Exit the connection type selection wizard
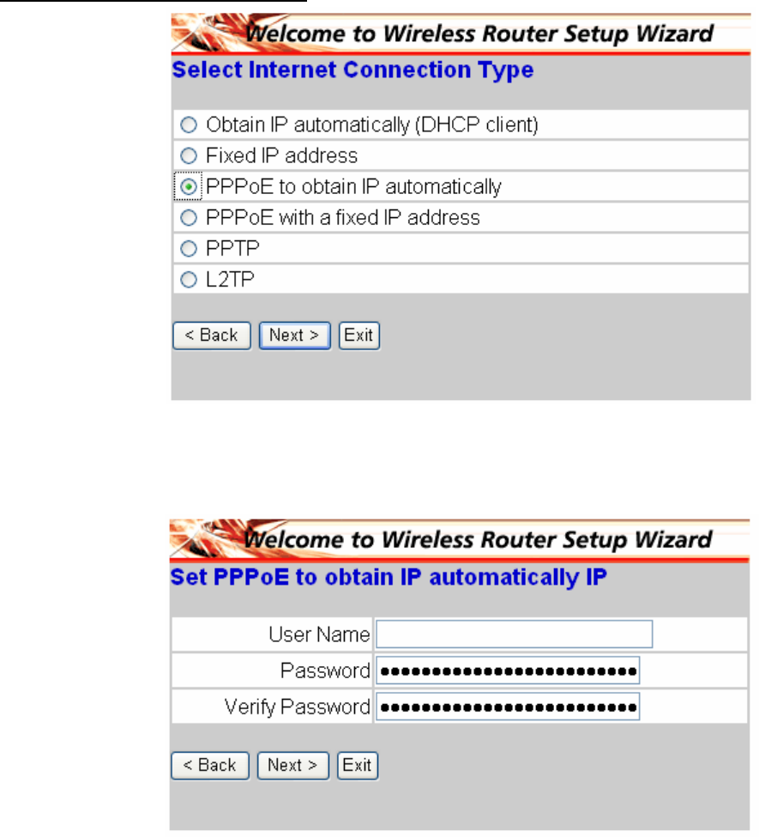This screenshot has width=759, height=837. (x=359, y=336)
